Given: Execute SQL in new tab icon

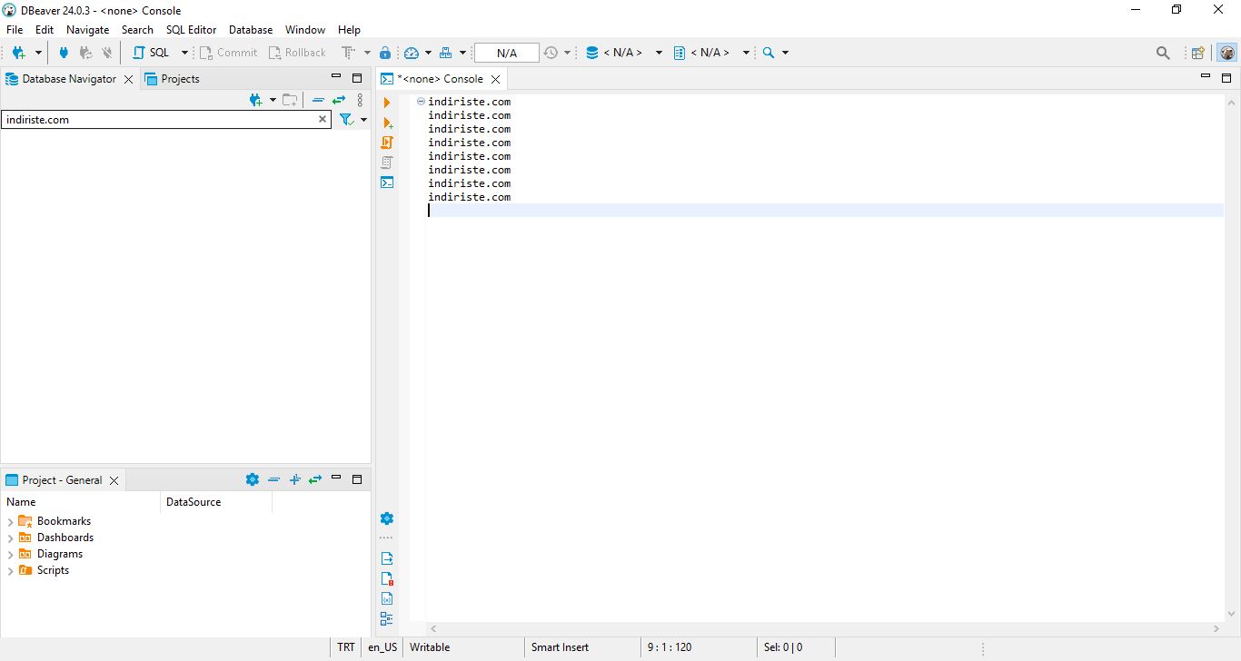Looking at the screenshot, I should tap(387, 123).
